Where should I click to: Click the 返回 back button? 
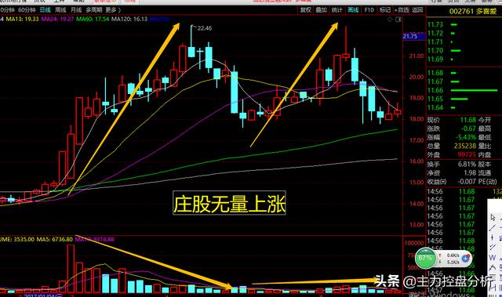point(417,10)
